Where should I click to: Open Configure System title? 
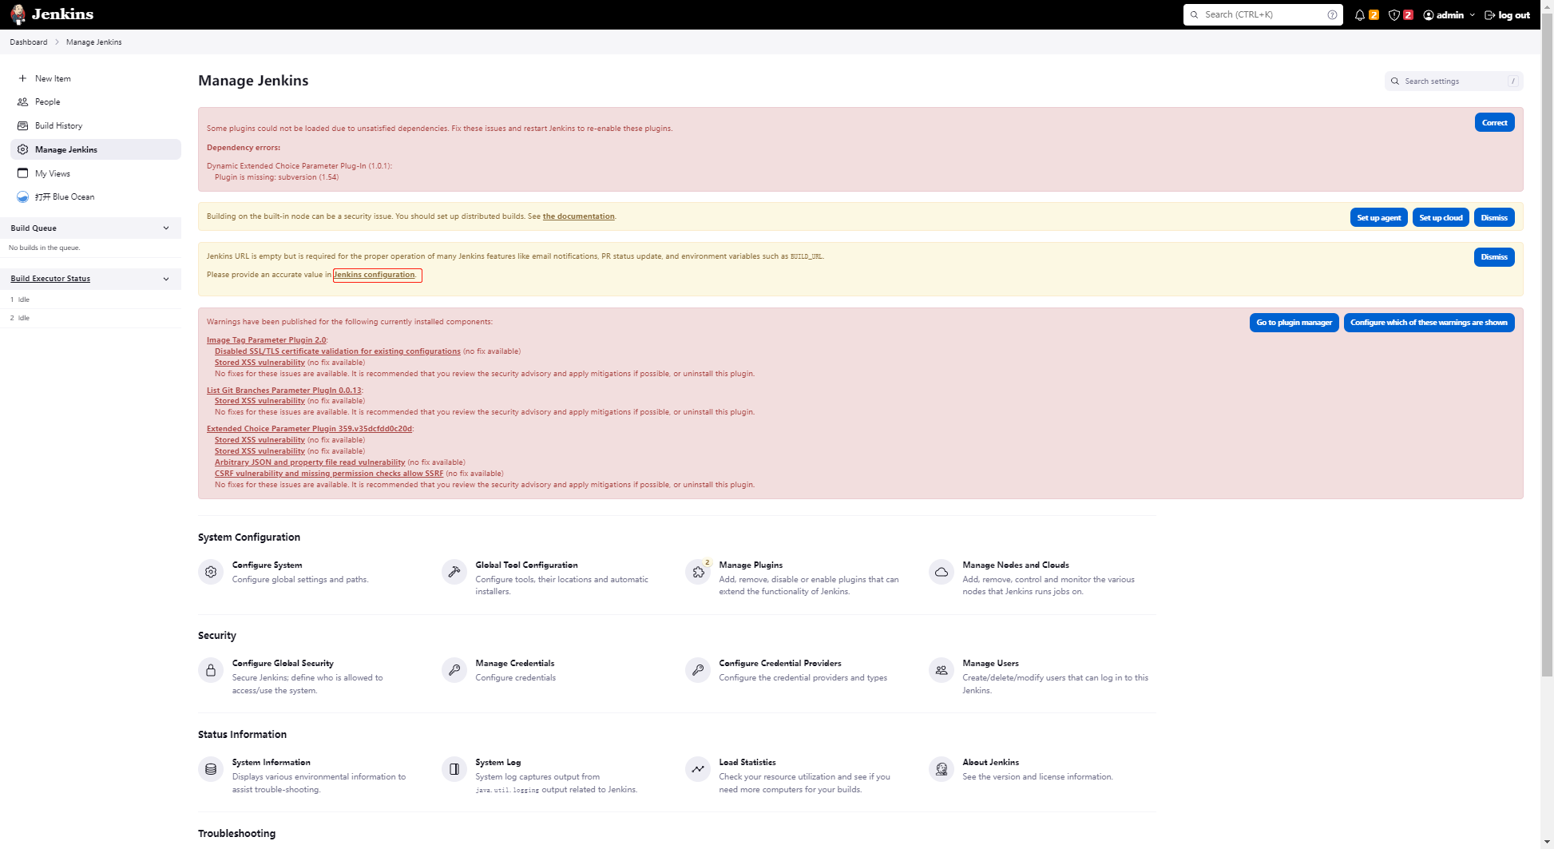pos(267,565)
